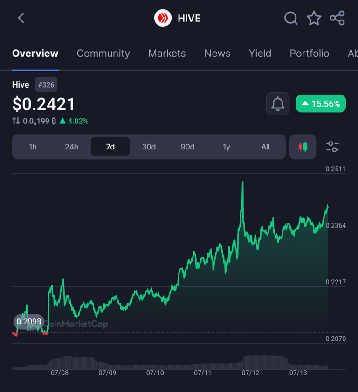This screenshot has height=392, width=358.
Task: Open the News tab
Action: pyautogui.click(x=217, y=53)
